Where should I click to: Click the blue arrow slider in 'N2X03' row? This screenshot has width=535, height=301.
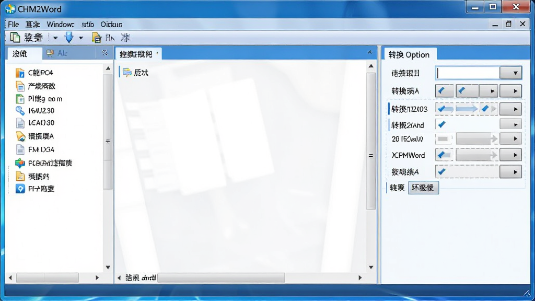point(467,109)
